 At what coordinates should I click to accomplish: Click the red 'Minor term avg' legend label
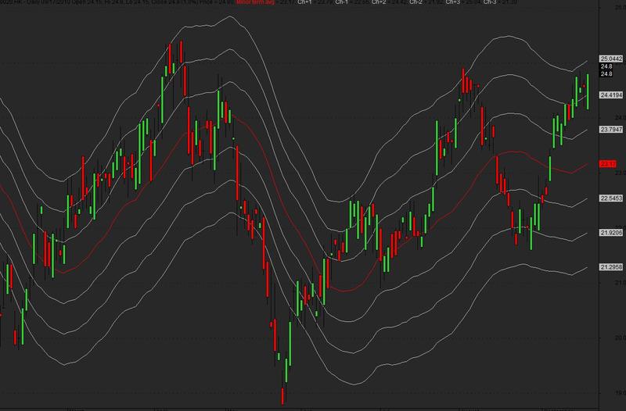tap(256, 2)
